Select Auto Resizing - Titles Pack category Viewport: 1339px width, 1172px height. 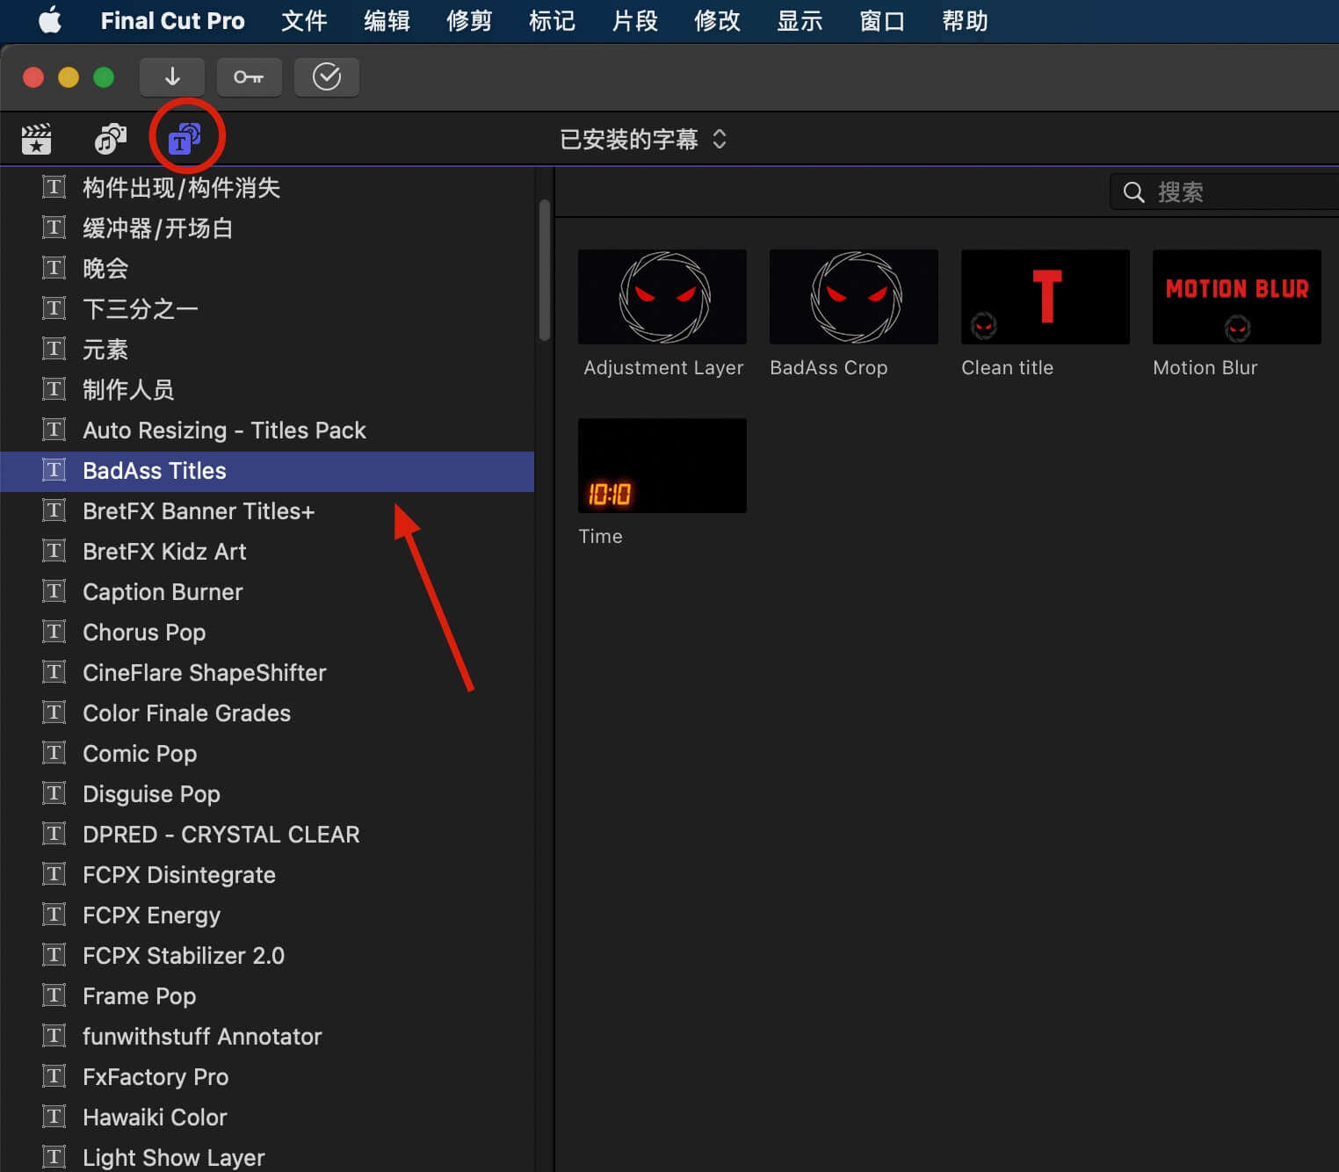pos(267,430)
